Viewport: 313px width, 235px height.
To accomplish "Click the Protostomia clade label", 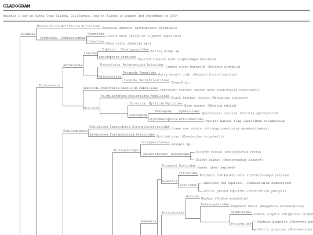I will pos(49,85).
